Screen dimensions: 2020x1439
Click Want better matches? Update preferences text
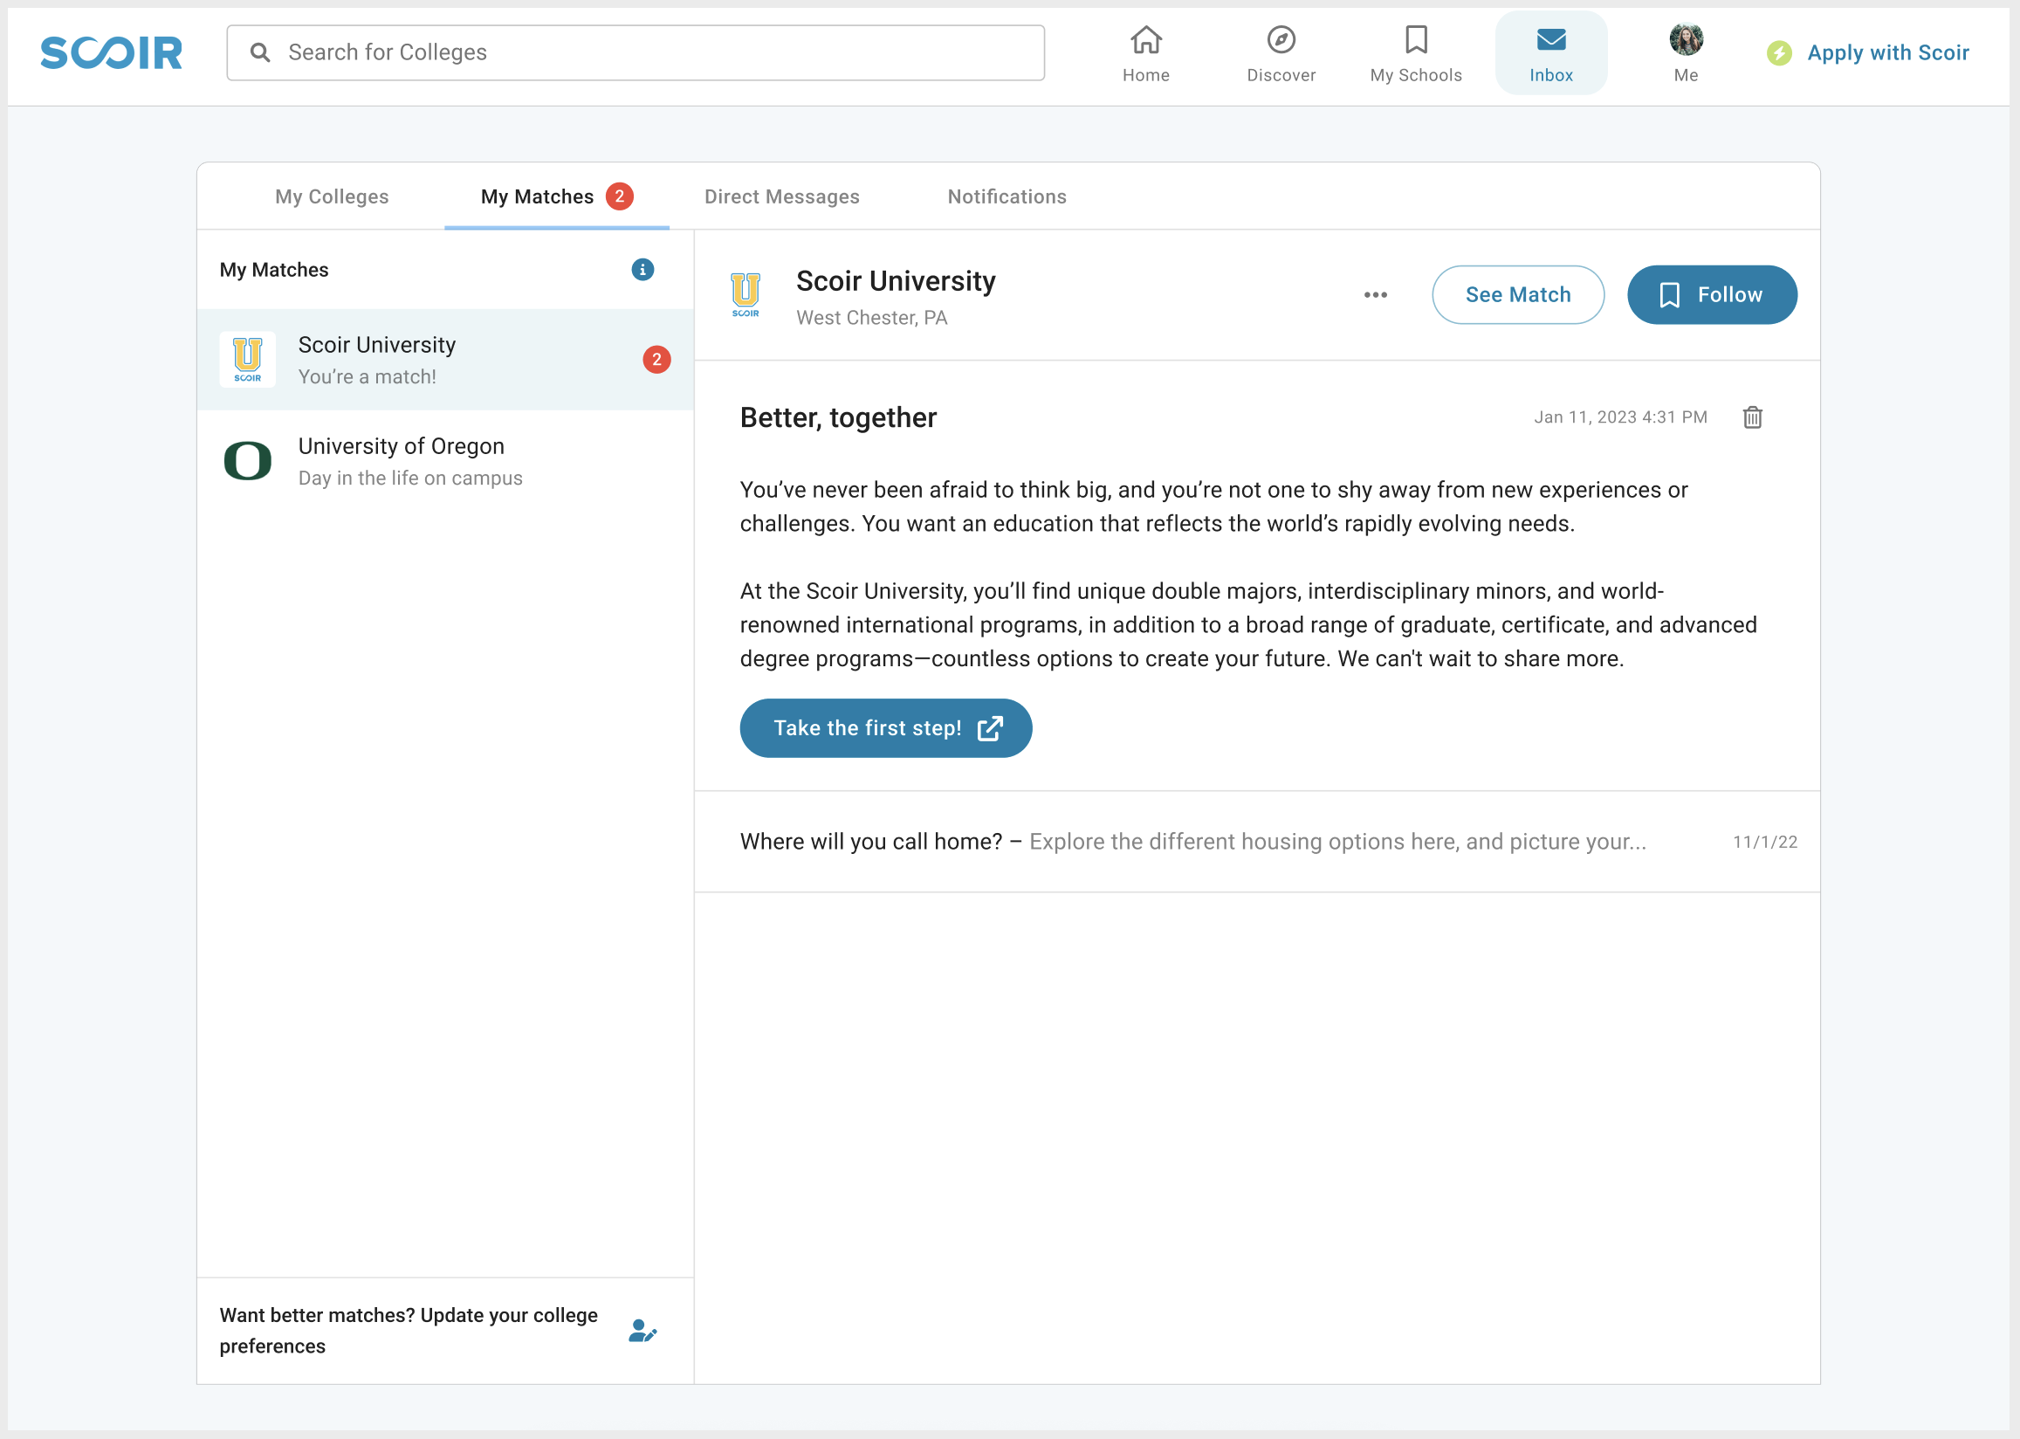coord(409,1331)
